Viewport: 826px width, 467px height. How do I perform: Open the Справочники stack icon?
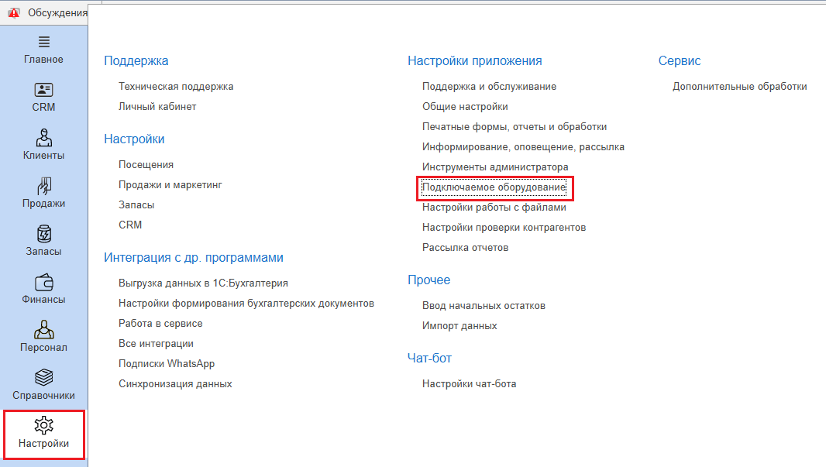tap(43, 377)
